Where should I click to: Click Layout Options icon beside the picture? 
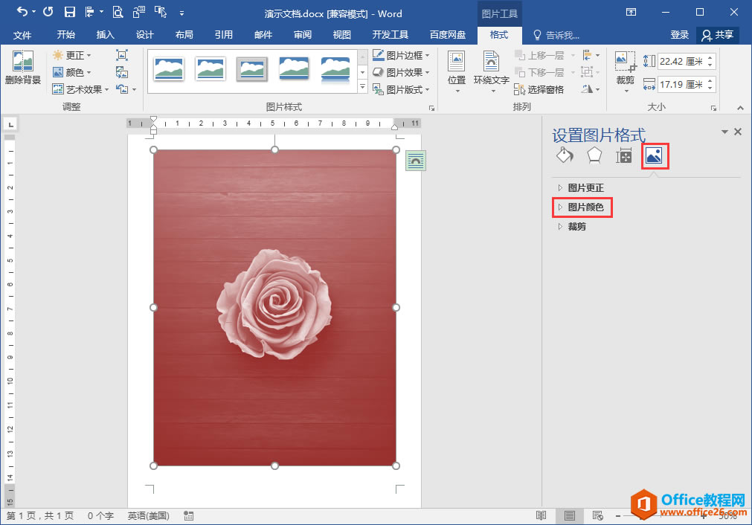click(415, 160)
